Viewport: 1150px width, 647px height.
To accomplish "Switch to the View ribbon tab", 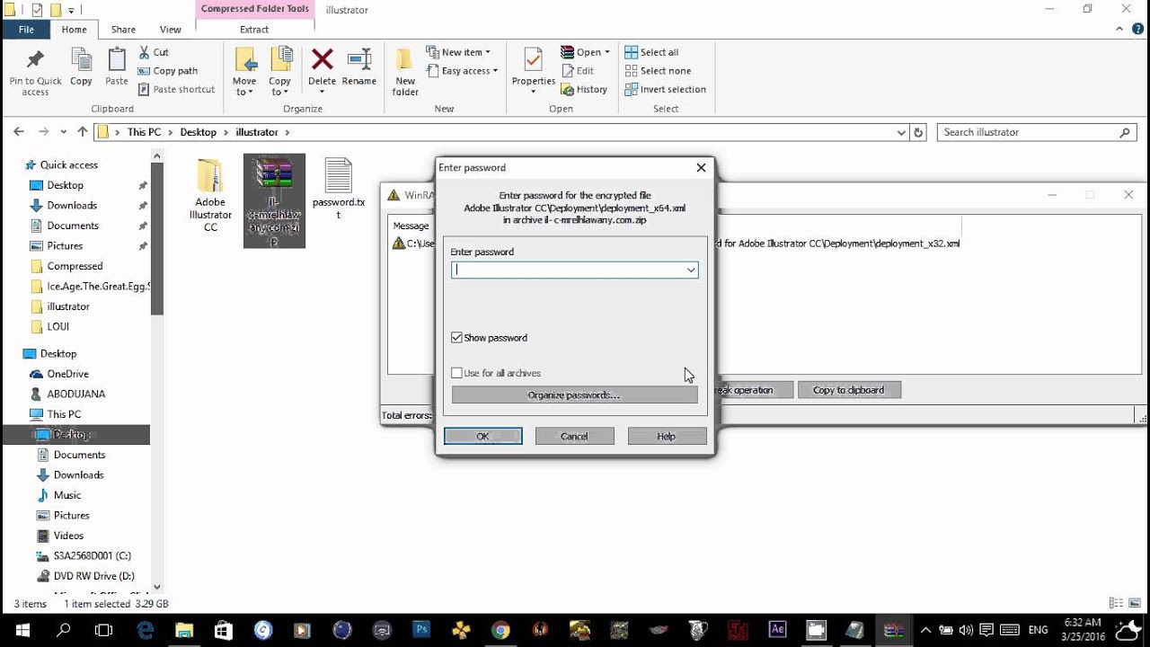I will tap(170, 30).
